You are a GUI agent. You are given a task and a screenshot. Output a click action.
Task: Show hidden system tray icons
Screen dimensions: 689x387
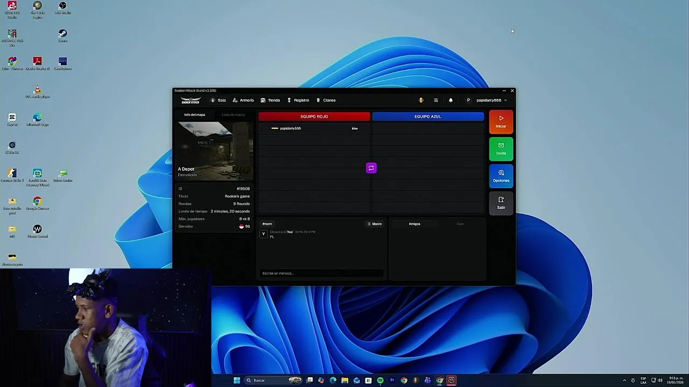(x=624, y=380)
